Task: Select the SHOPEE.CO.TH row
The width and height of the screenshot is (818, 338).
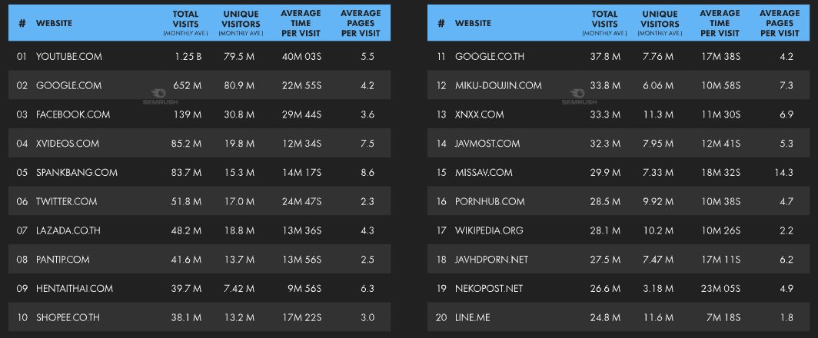Action: [x=199, y=317]
